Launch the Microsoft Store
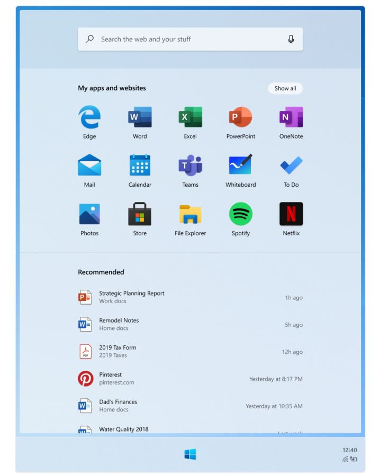 click(140, 214)
